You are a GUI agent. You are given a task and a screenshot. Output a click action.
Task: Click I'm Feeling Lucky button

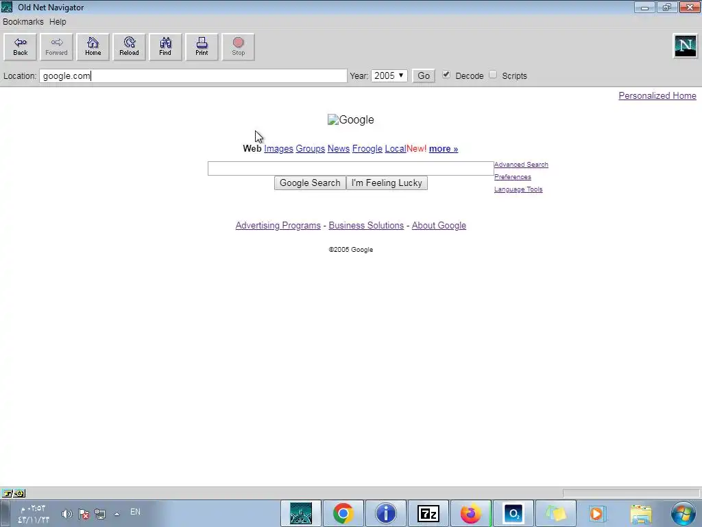(387, 183)
